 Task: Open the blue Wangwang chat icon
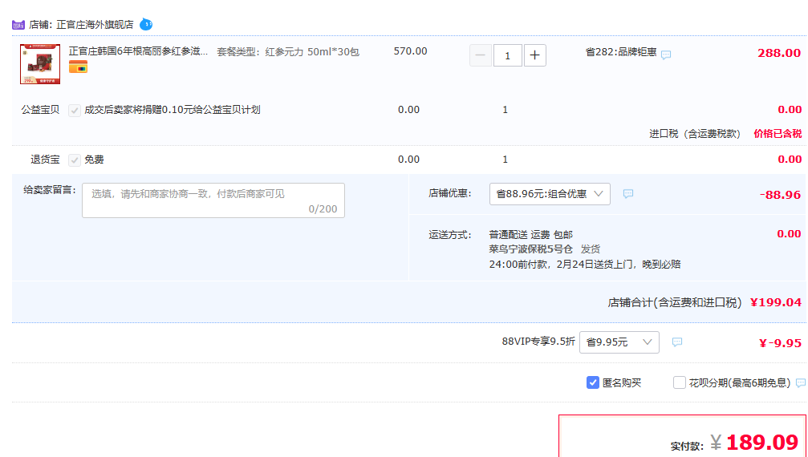tap(146, 24)
